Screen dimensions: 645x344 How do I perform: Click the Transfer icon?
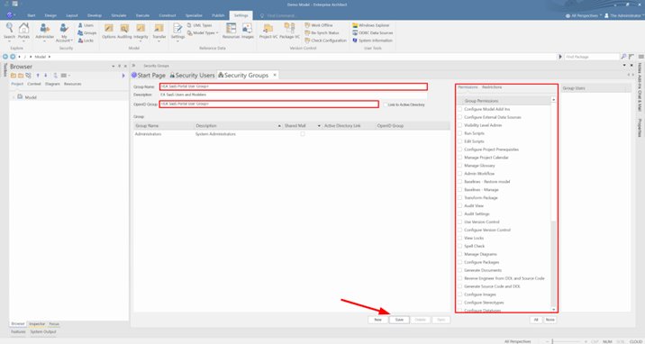pyautogui.click(x=159, y=32)
